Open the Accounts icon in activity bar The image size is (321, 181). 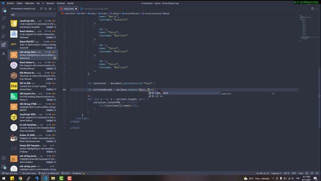coord(4,158)
